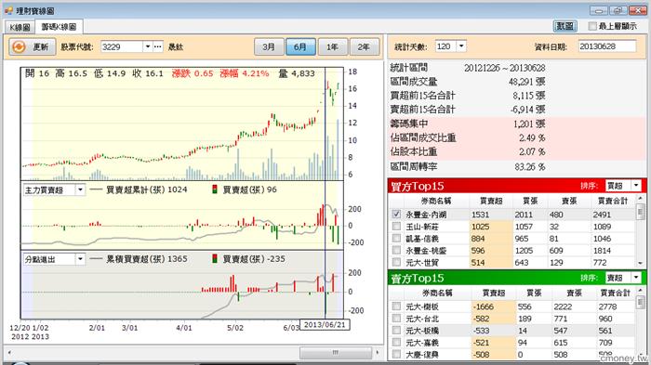The height and width of the screenshot is (365, 651).
Task: Click the 買方Top15 header title
Action: pyautogui.click(x=418, y=187)
